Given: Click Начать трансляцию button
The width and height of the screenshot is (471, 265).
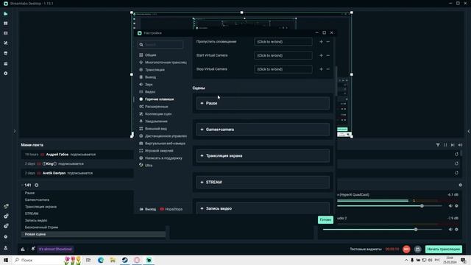Looking at the screenshot, I should click(x=444, y=249).
